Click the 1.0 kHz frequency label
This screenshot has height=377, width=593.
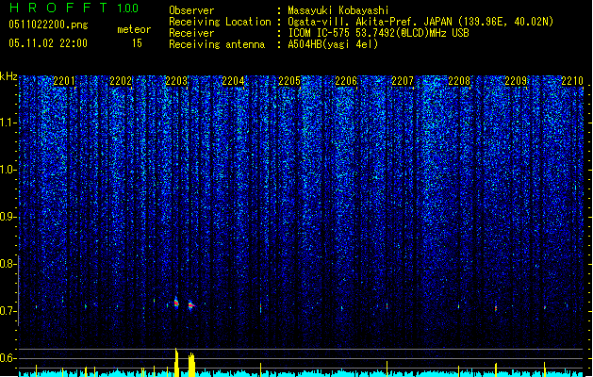[7, 170]
